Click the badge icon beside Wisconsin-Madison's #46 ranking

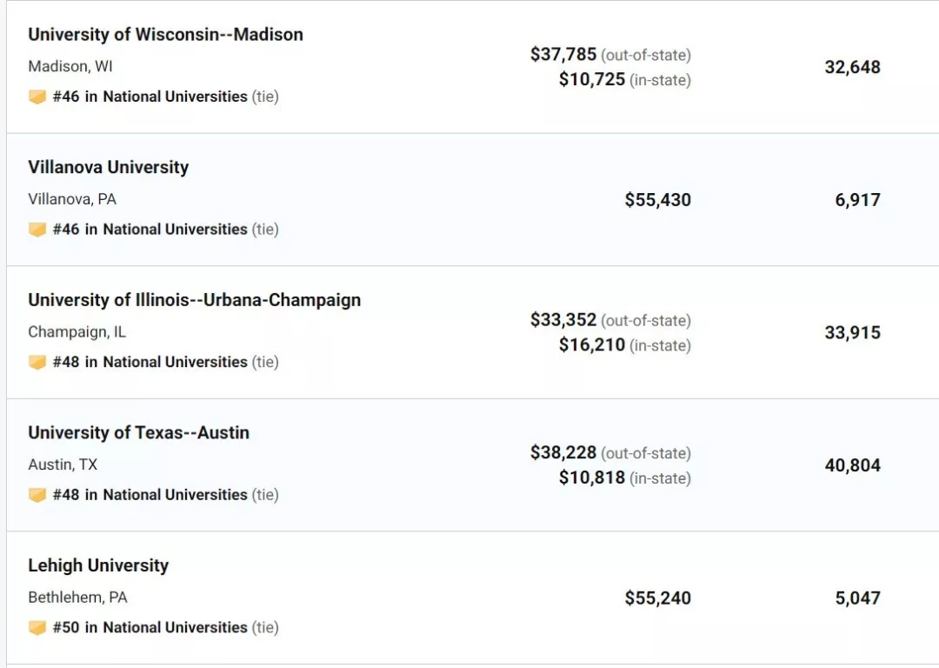tap(37, 97)
